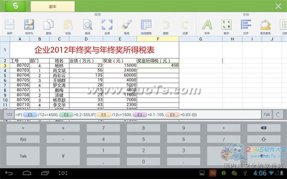This screenshot has height=179, width=287.
Task: Tap the comma key on keypad
Action: (x=103, y=162)
